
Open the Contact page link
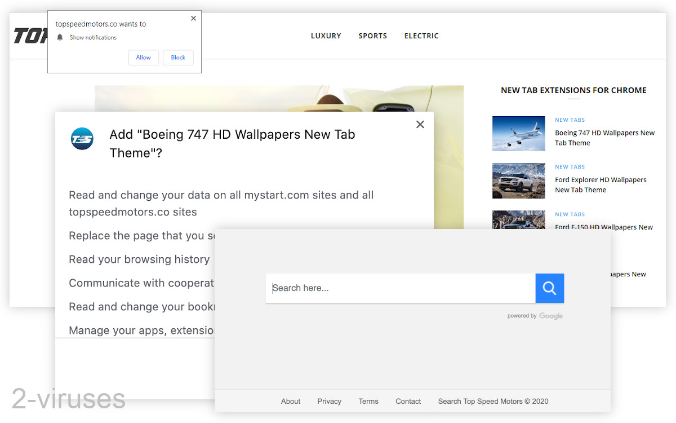(x=408, y=401)
